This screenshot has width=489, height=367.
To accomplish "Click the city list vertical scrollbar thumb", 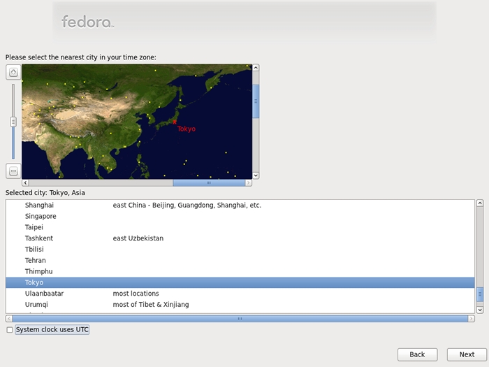I will 480,294.
